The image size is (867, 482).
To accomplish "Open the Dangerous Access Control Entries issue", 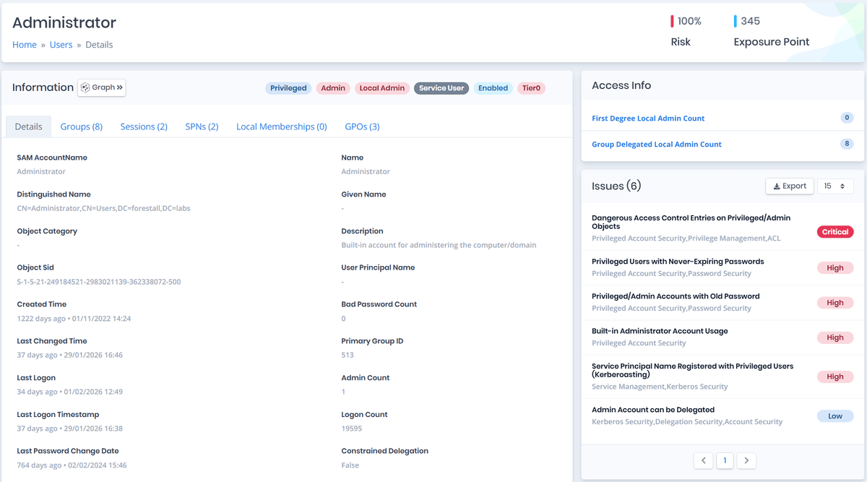I will pyautogui.click(x=691, y=222).
